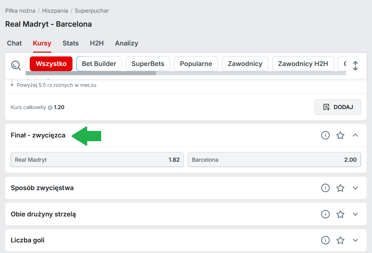Show info for Obie drużyny strzelą
Image resolution: width=372 pixels, height=253 pixels.
click(x=325, y=214)
